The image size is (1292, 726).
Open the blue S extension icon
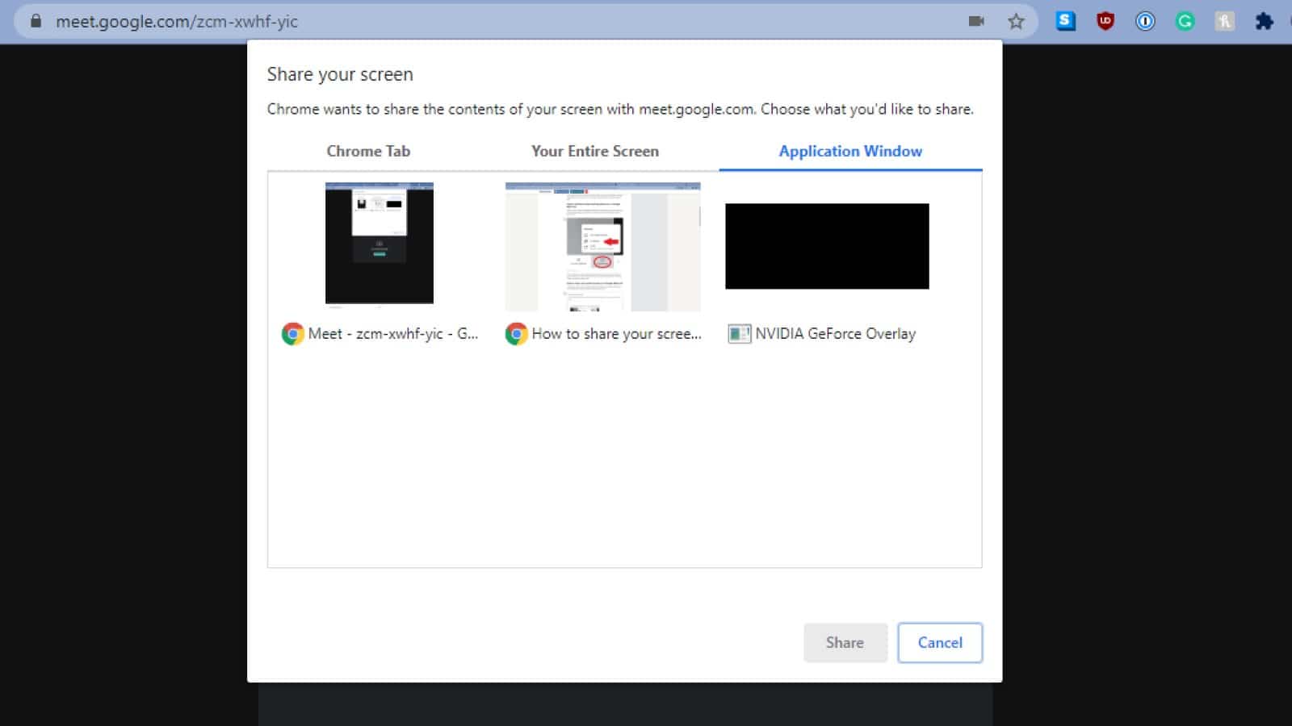coord(1066,21)
